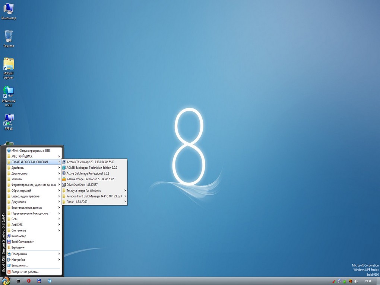Open Переназначение букв дисков menu item
The image size is (380, 285).
click(34, 213)
